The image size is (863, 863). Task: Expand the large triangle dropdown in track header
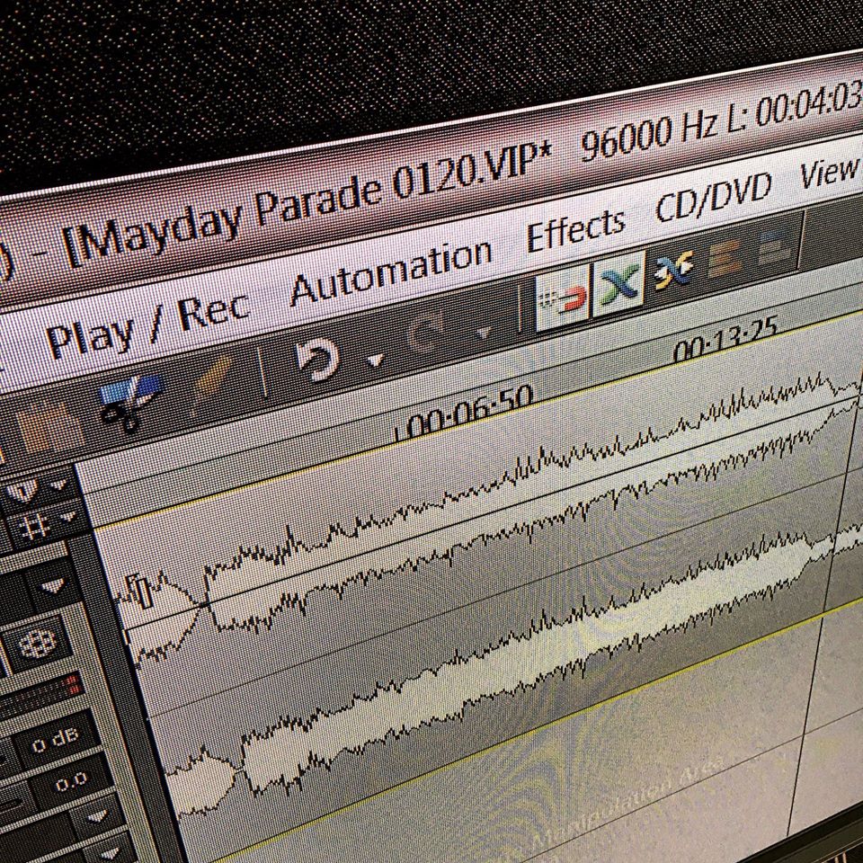click(53, 586)
